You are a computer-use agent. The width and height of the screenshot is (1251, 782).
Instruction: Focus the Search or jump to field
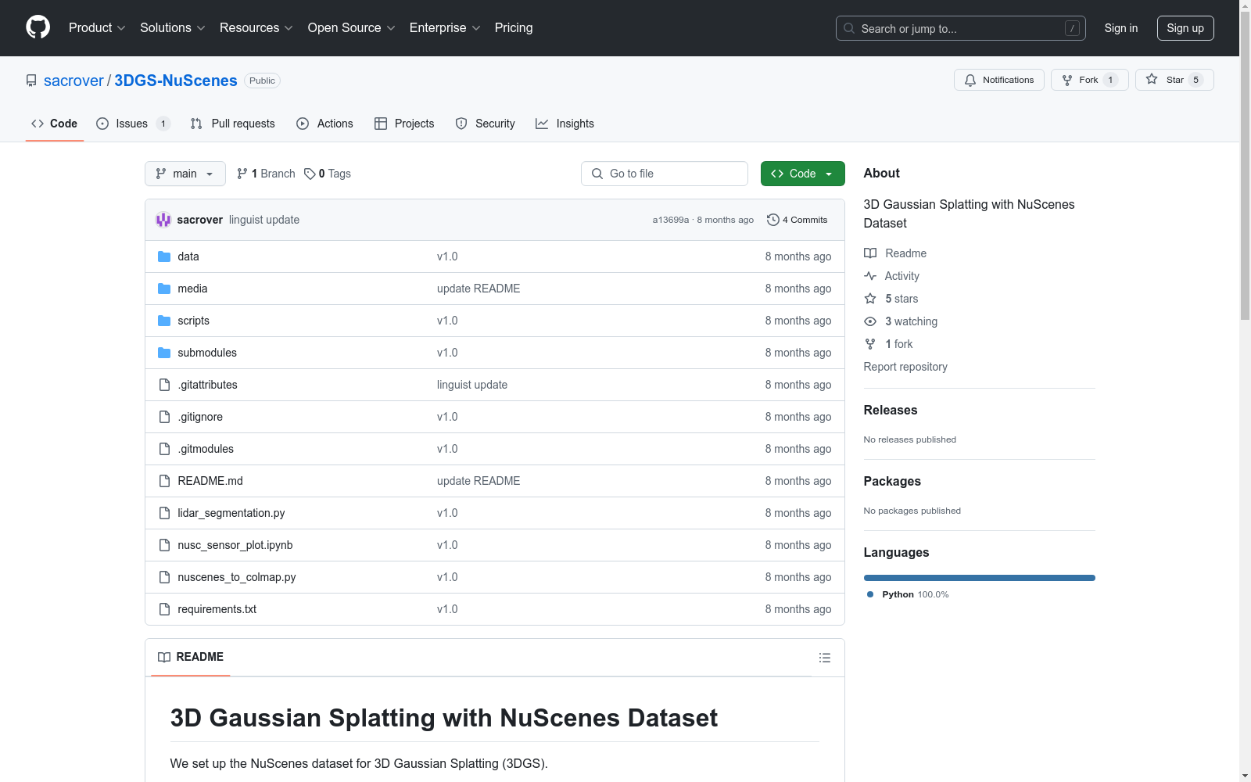point(961,28)
